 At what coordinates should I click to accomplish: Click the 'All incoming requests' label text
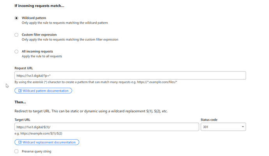(x=37, y=51)
